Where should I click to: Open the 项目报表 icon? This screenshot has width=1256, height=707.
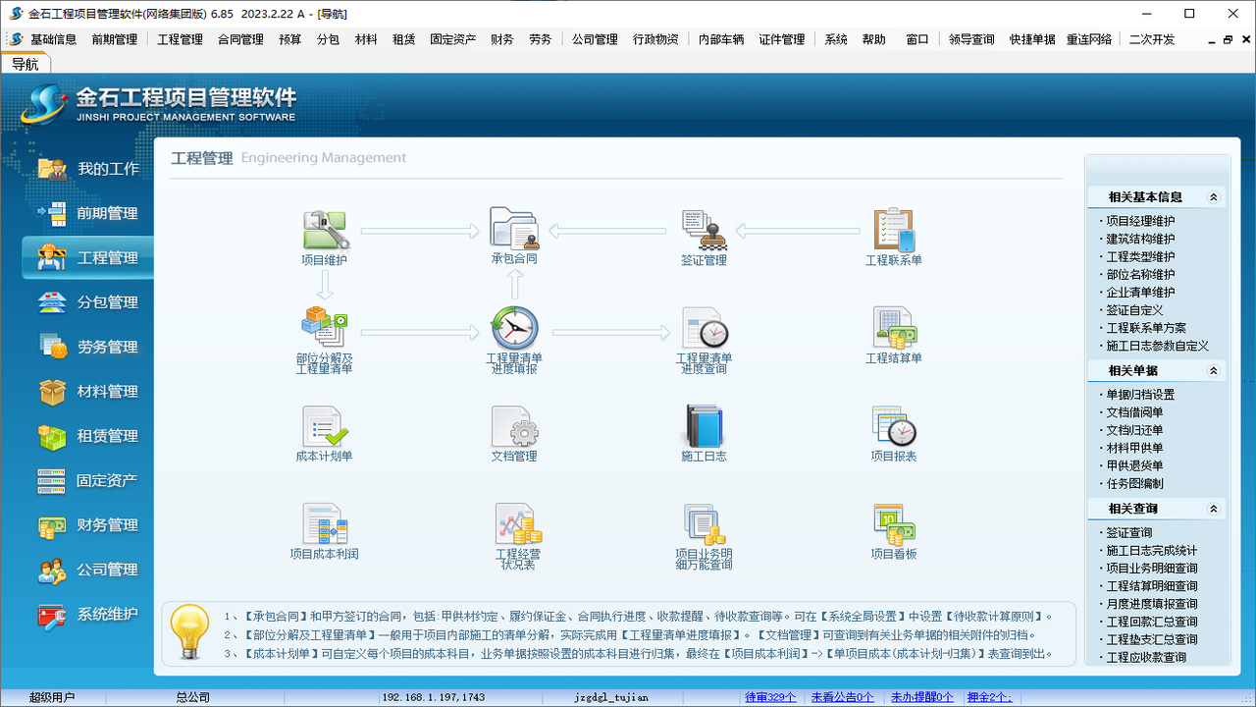(894, 426)
